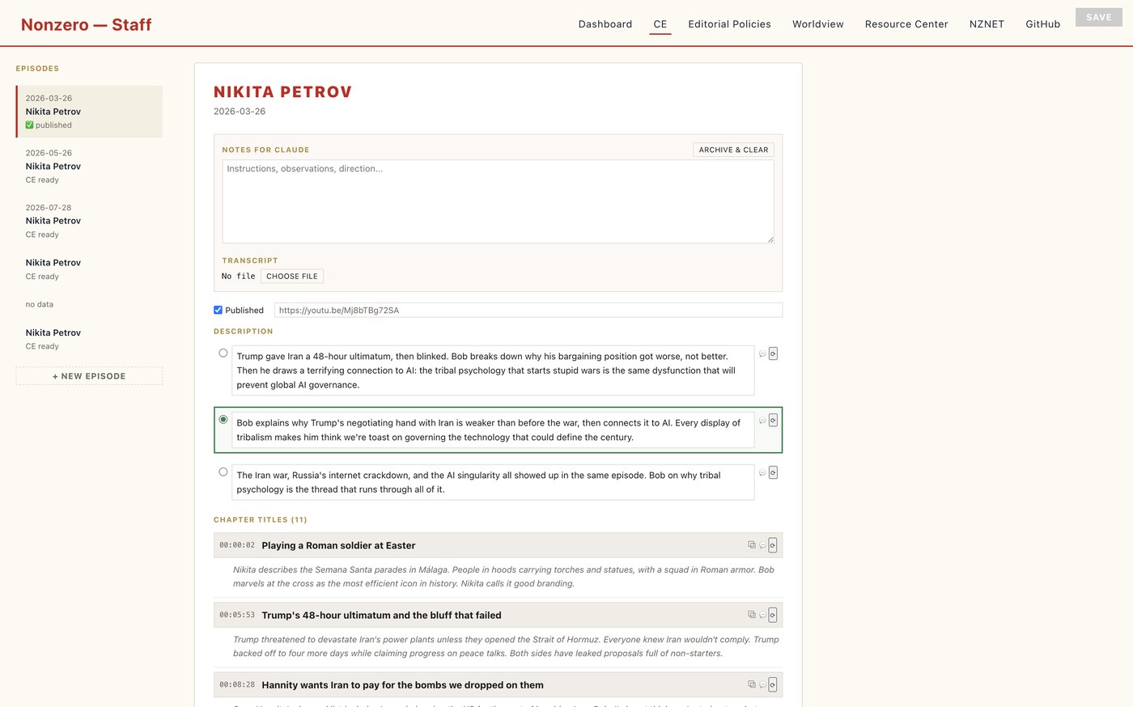Comment on 'The Iran war, Russia's' description
This screenshot has height=707, width=1133.
[x=762, y=472]
